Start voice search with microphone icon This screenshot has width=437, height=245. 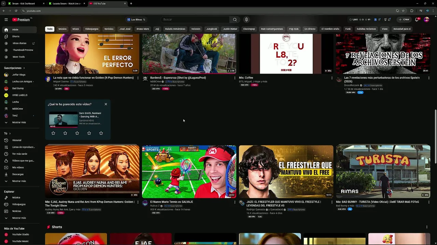(246, 20)
